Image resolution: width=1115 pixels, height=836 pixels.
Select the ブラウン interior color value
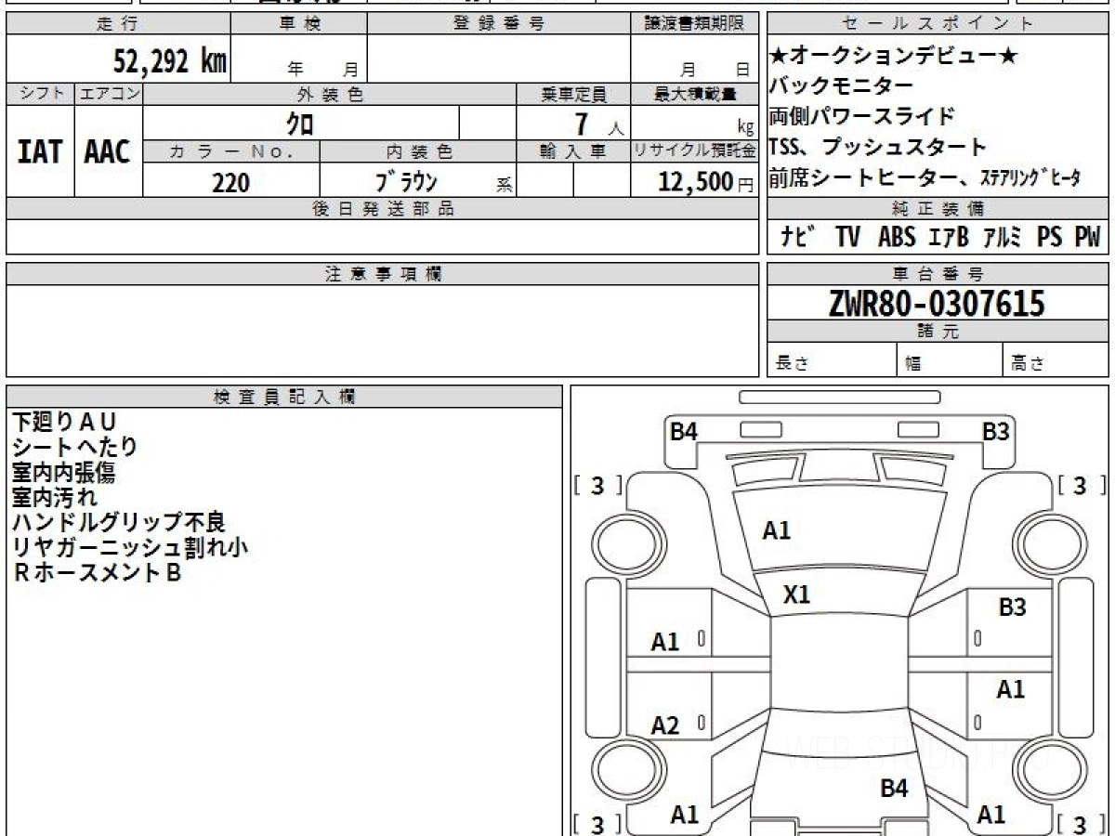pos(406,182)
